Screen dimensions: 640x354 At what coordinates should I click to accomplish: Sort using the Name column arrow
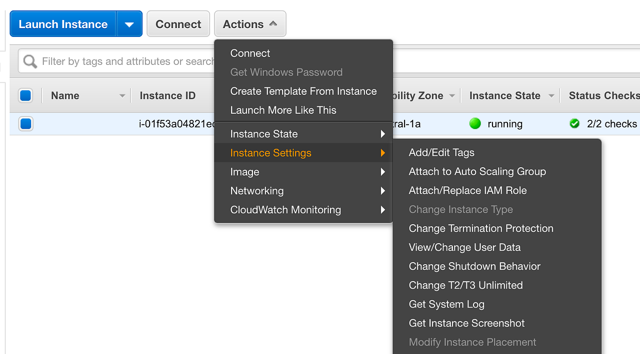[122, 96]
